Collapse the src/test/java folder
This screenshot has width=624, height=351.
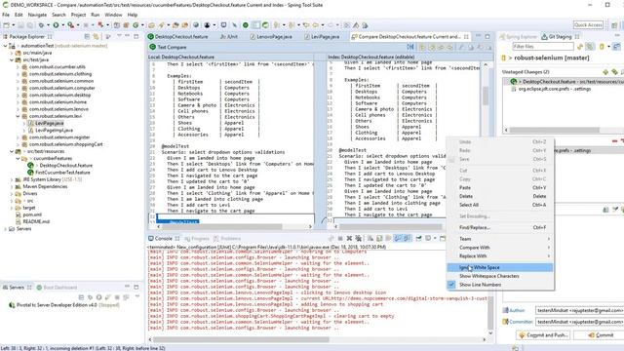pos(12,59)
